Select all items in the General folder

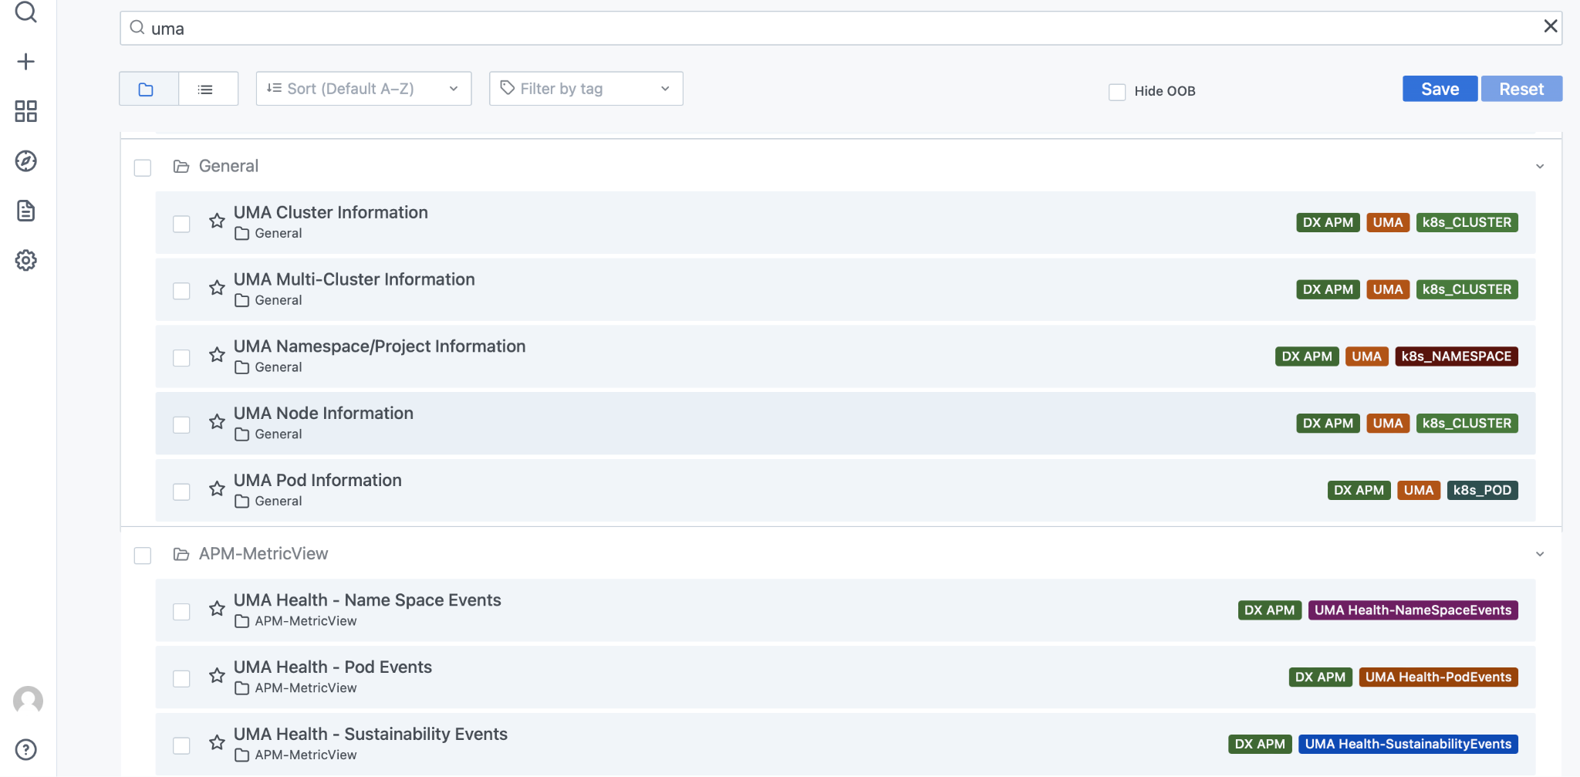point(142,167)
